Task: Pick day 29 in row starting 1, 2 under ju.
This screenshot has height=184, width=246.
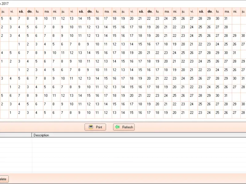Action: (x=243, y=61)
